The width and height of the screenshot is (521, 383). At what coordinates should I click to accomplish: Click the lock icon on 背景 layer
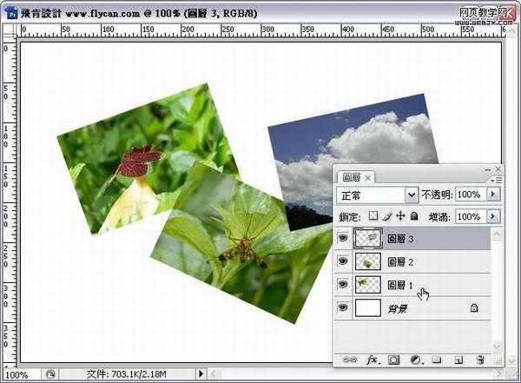click(474, 307)
